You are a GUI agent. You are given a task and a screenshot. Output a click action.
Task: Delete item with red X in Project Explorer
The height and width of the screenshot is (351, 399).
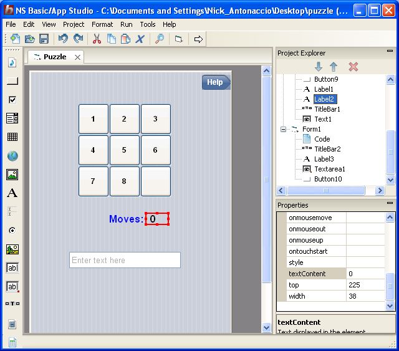pos(353,67)
